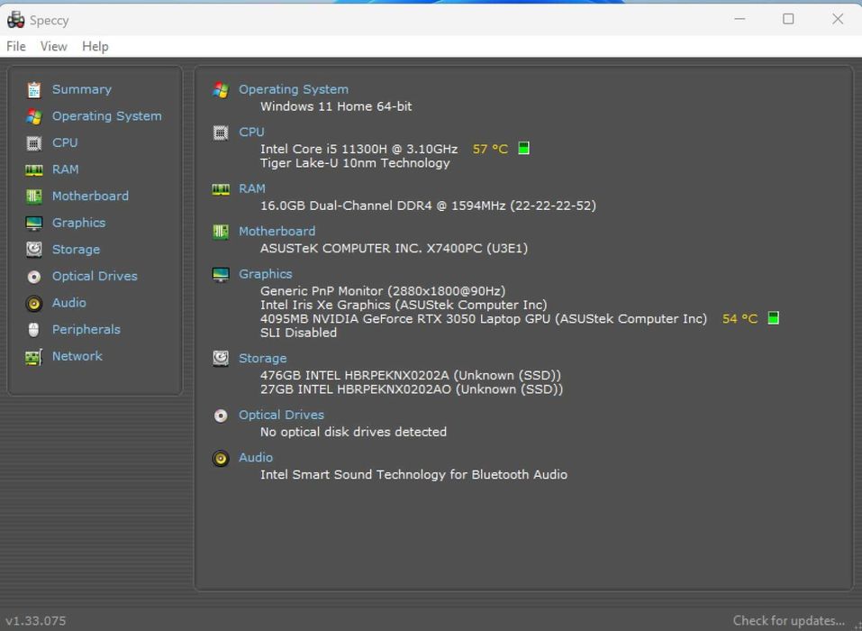Screen dimensions: 862x631
Task: Click the Graphics monitor icon in main panel
Action: pyautogui.click(x=221, y=275)
